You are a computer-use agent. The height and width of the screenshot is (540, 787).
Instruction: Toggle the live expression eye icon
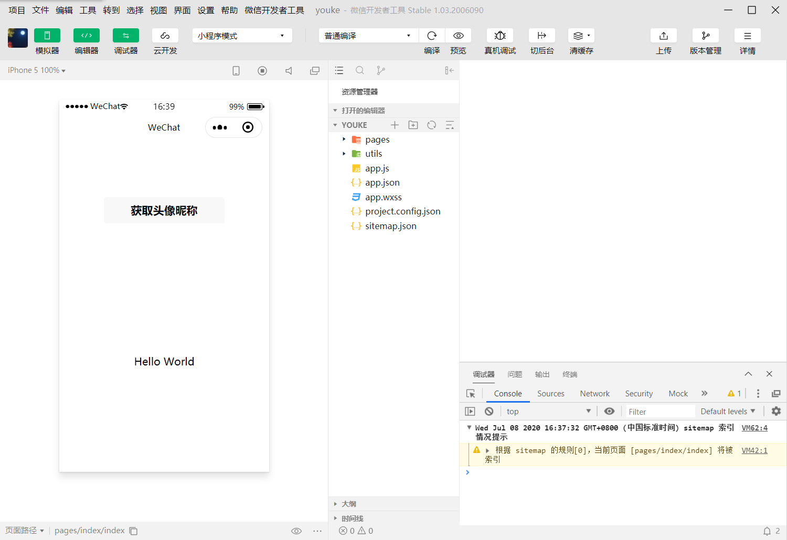609,412
